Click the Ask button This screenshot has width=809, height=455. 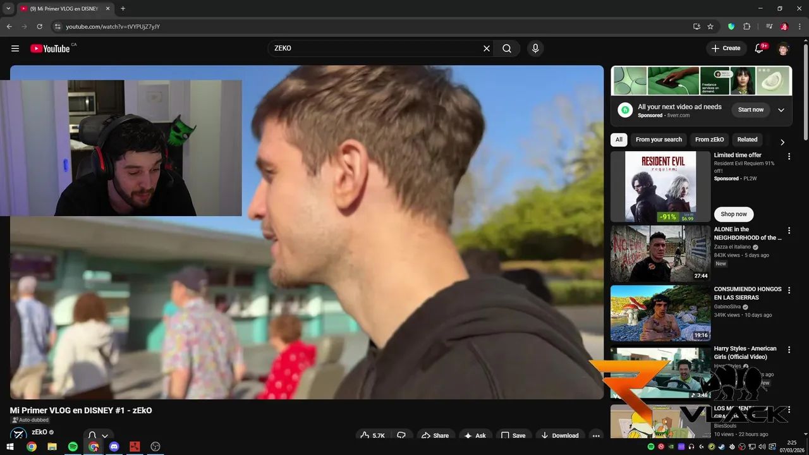click(x=475, y=435)
